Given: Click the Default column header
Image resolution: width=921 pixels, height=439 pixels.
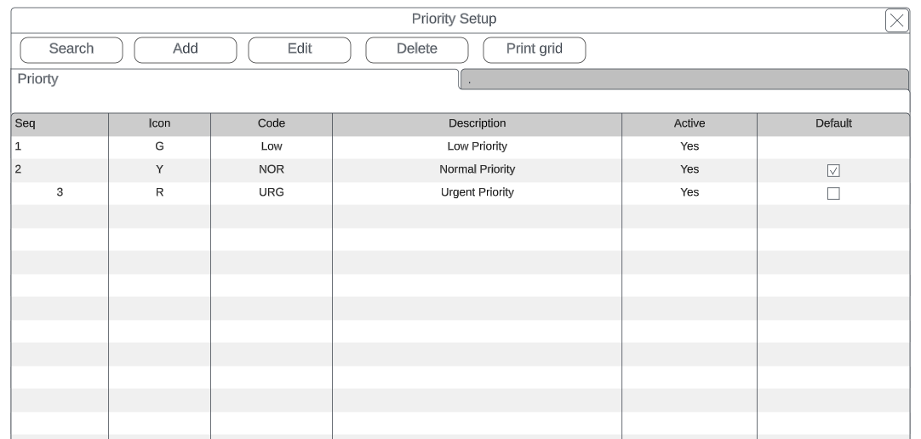Looking at the screenshot, I should pyautogui.click(x=833, y=123).
